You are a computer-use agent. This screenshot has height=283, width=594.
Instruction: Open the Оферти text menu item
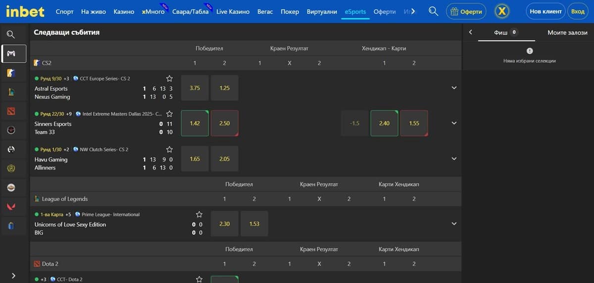tap(385, 11)
